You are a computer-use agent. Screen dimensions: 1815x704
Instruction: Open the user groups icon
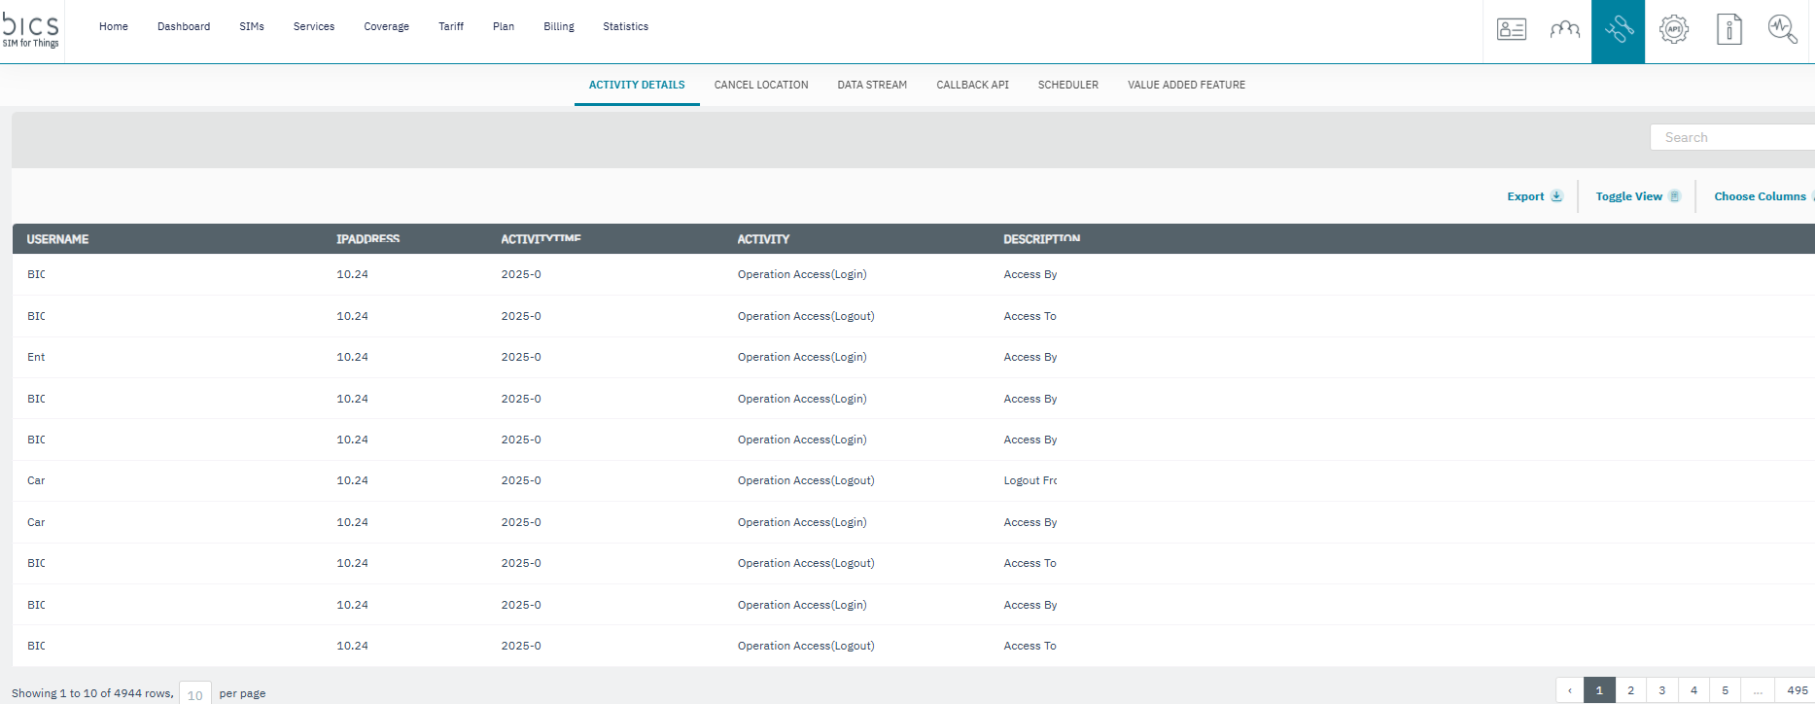pos(1564,30)
